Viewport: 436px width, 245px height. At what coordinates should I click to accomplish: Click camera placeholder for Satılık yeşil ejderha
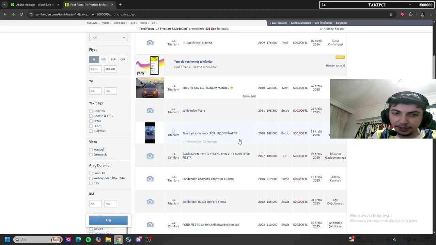coord(150,43)
